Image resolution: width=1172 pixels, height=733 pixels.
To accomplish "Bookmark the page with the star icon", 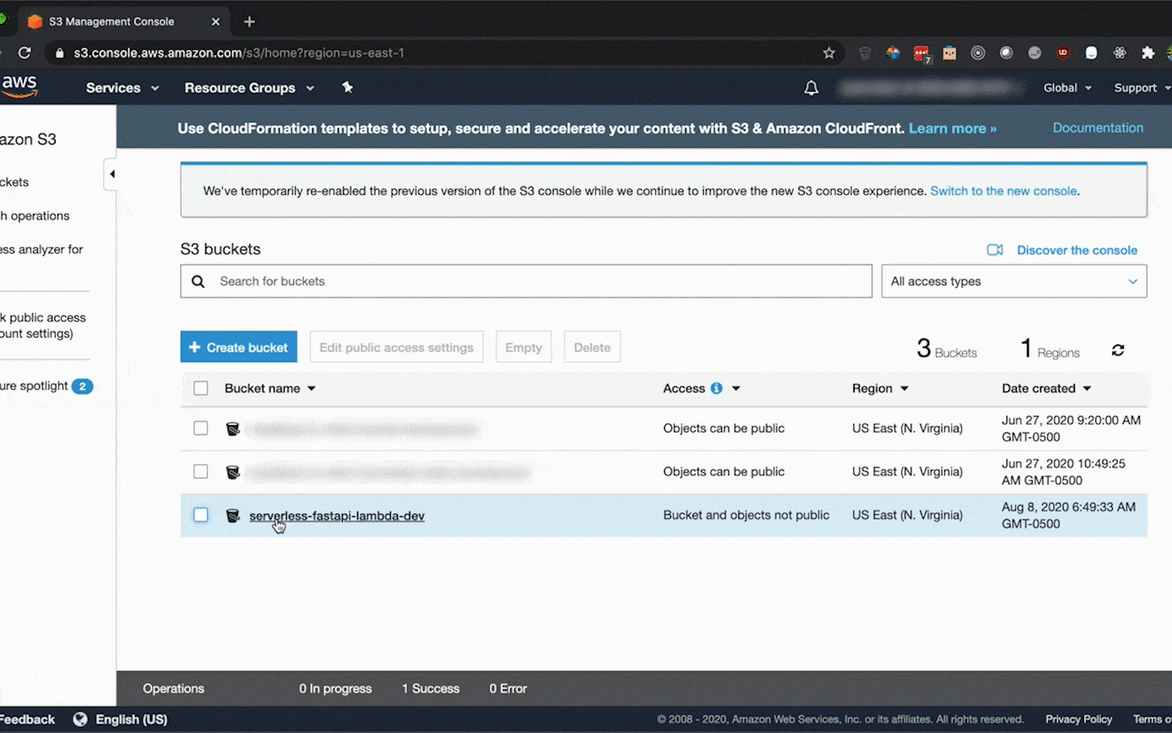I will pyautogui.click(x=829, y=53).
